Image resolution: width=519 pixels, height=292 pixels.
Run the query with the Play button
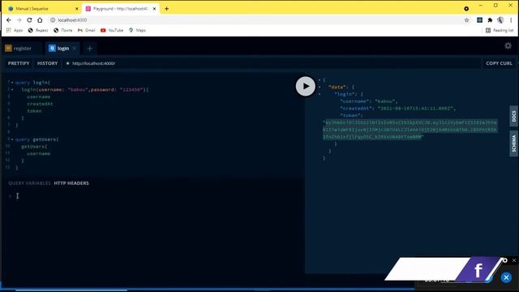305,87
